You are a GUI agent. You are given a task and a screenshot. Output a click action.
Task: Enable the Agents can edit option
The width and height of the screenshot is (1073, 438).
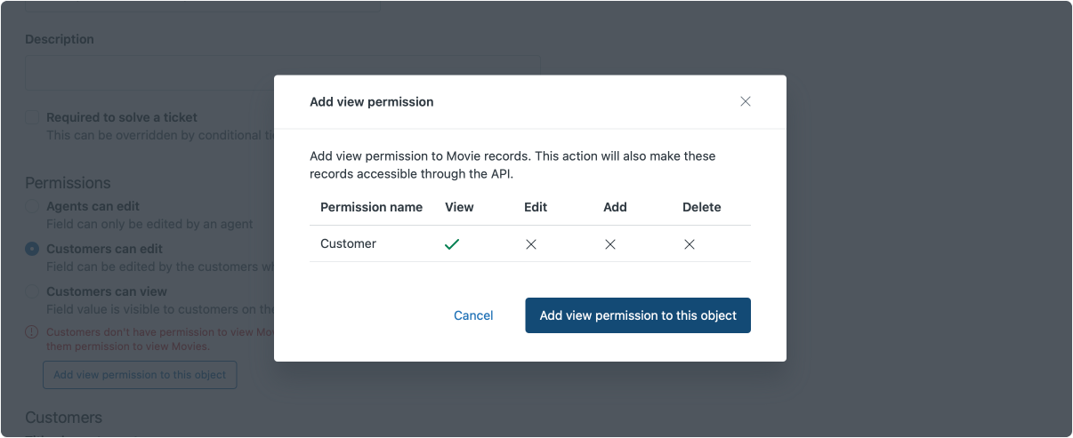(32, 206)
